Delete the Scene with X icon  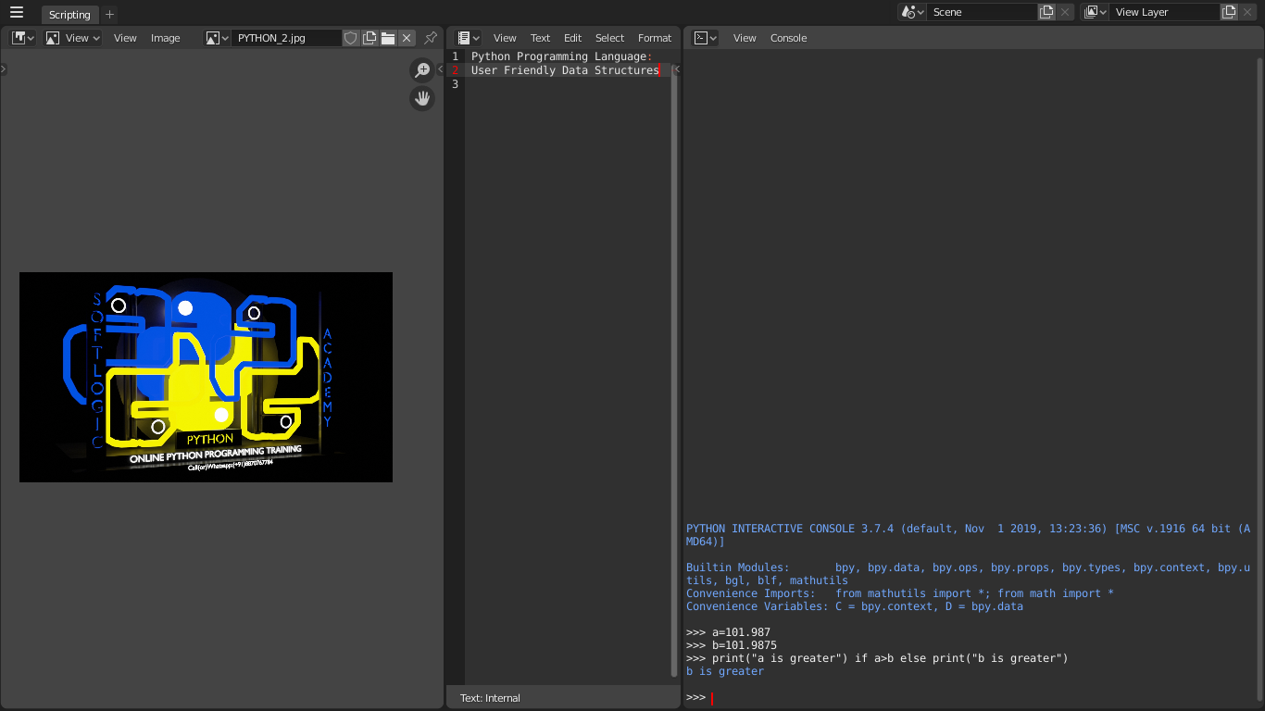click(1065, 12)
